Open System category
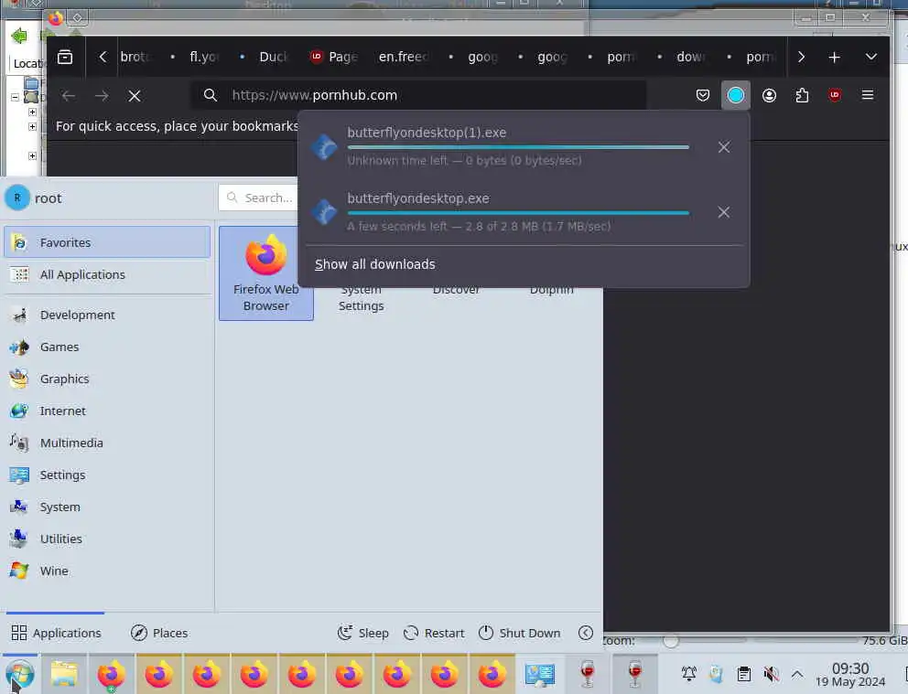The width and height of the screenshot is (908, 694). (107, 507)
